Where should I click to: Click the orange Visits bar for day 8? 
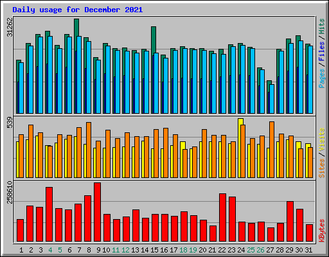coord(89,150)
